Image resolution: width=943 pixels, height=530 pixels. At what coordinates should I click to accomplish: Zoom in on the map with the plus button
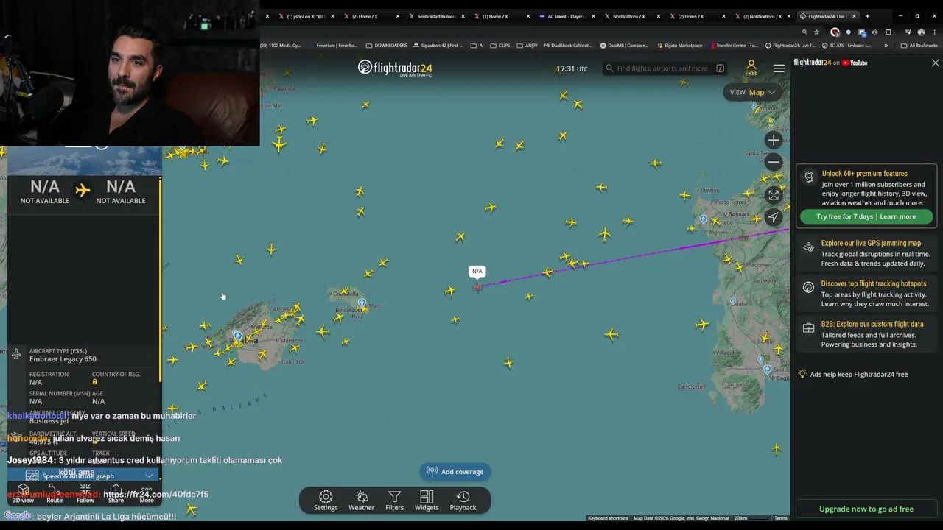click(773, 140)
